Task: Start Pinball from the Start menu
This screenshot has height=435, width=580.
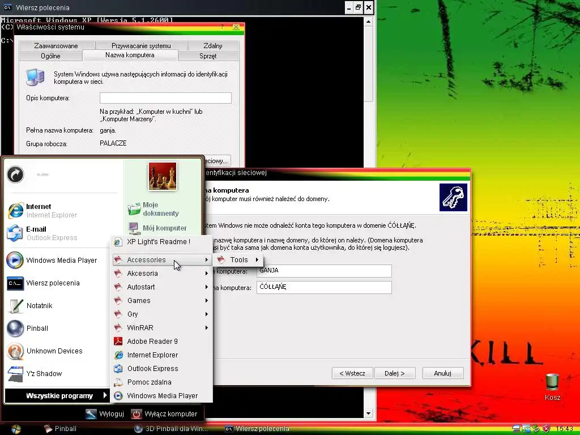Action: pos(28,328)
